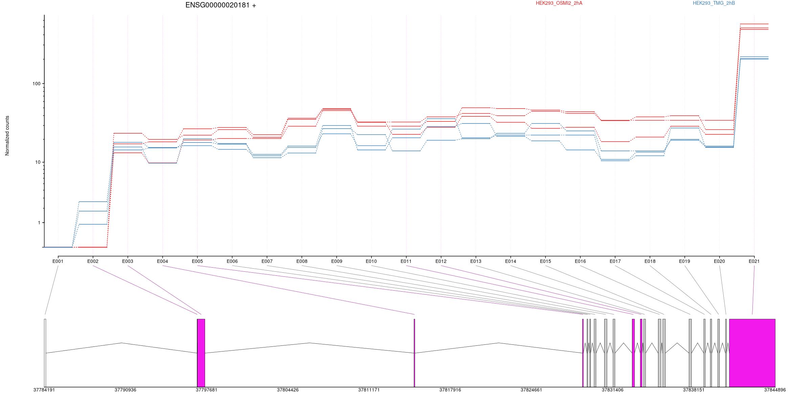Click genomic coordinate 37831406
This screenshot has width=812, height=406.
[612, 390]
